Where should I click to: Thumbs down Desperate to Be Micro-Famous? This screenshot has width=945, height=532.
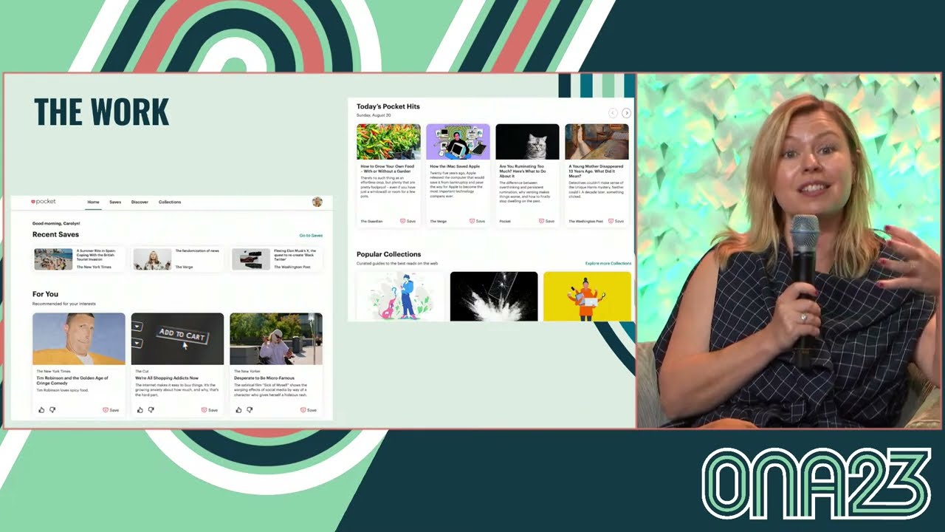pyautogui.click(x=250, y=409)
